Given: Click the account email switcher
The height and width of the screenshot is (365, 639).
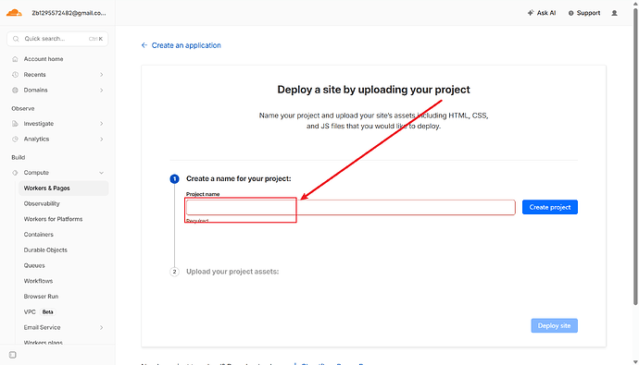Looking at the screenshot, I should point(69,13).
